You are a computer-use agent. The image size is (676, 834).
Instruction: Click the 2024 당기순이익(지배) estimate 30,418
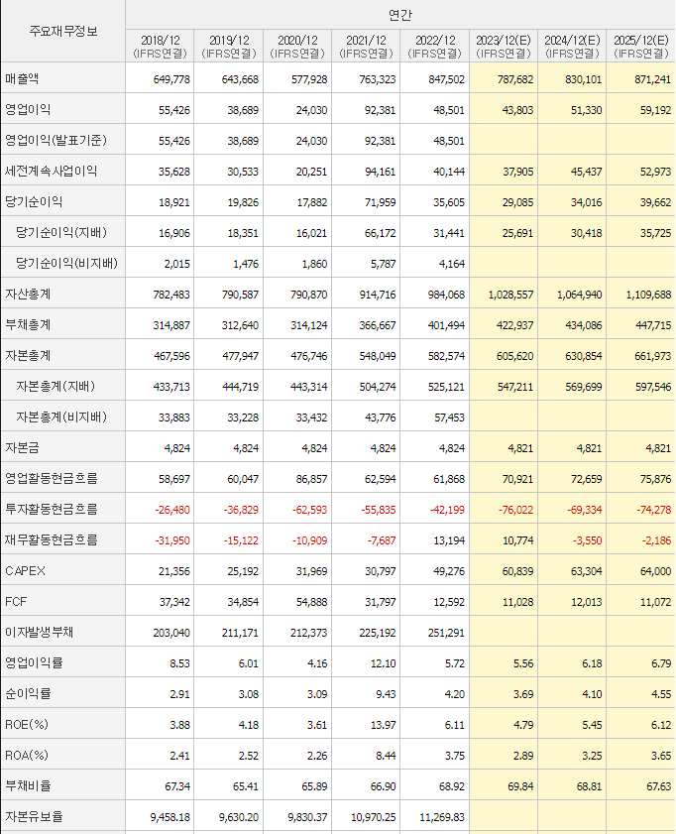point(586,233)
